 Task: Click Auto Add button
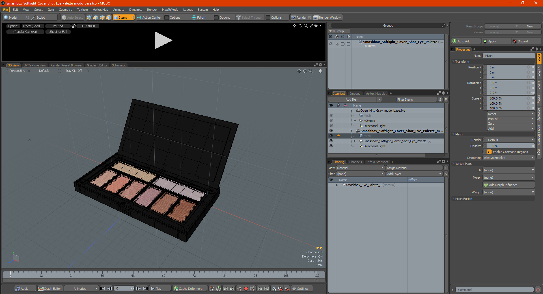[466, 41]
